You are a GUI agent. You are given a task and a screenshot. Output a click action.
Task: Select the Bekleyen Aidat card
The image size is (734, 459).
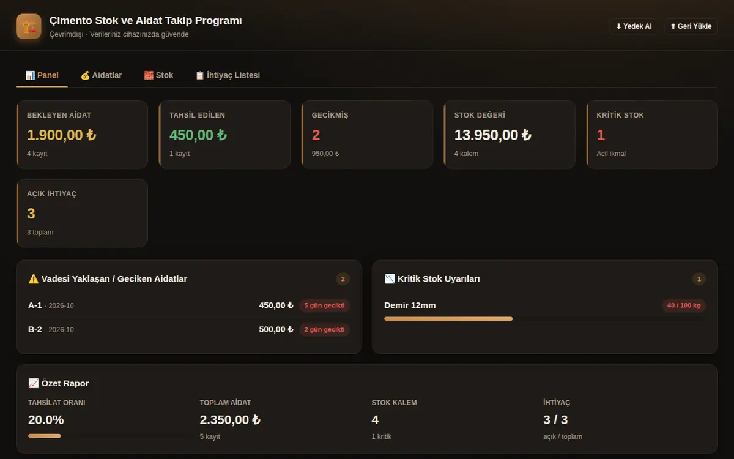tap(82, 135)
